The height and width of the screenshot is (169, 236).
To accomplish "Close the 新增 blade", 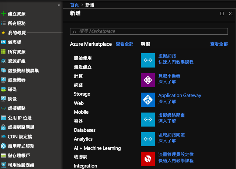I will click(x=231, y=14).
